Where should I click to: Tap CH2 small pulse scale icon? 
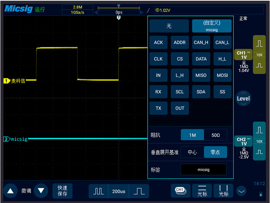[259, 152]
